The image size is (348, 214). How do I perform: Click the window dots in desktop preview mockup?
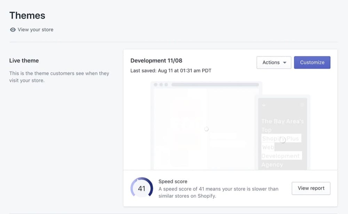(161, 85)
